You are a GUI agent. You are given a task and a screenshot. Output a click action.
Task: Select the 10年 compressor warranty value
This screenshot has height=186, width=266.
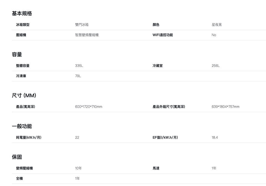point(78,169)
